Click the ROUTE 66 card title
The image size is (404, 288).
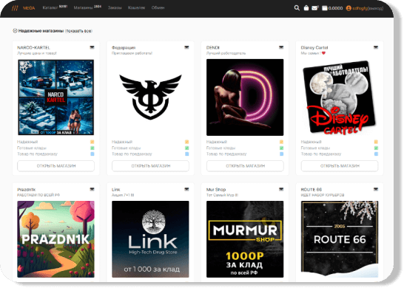(312, 190)
